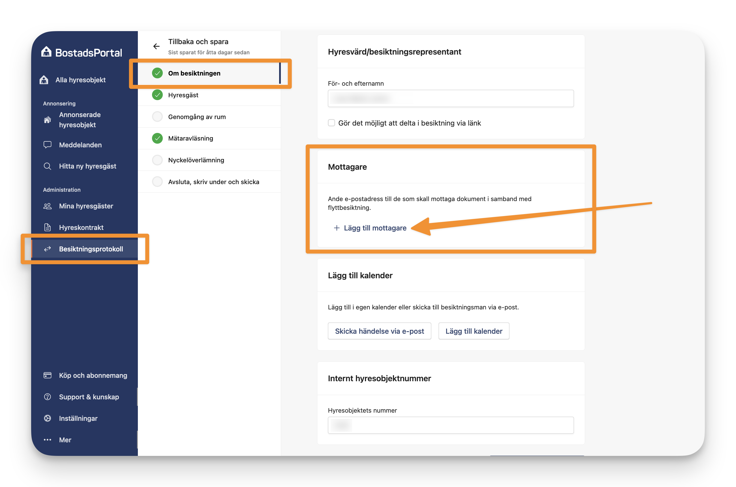This screenshot has width=736, height=487.
Task: Click the plus icon before Lägg till mottagare
Action: (336, 228)
